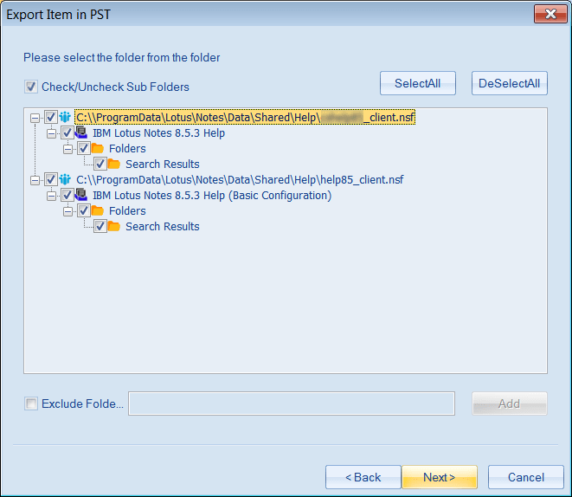
Task: Click computer icon beside IBM Lotus Notes 8.5.3 Help
Action: [81, 132]
